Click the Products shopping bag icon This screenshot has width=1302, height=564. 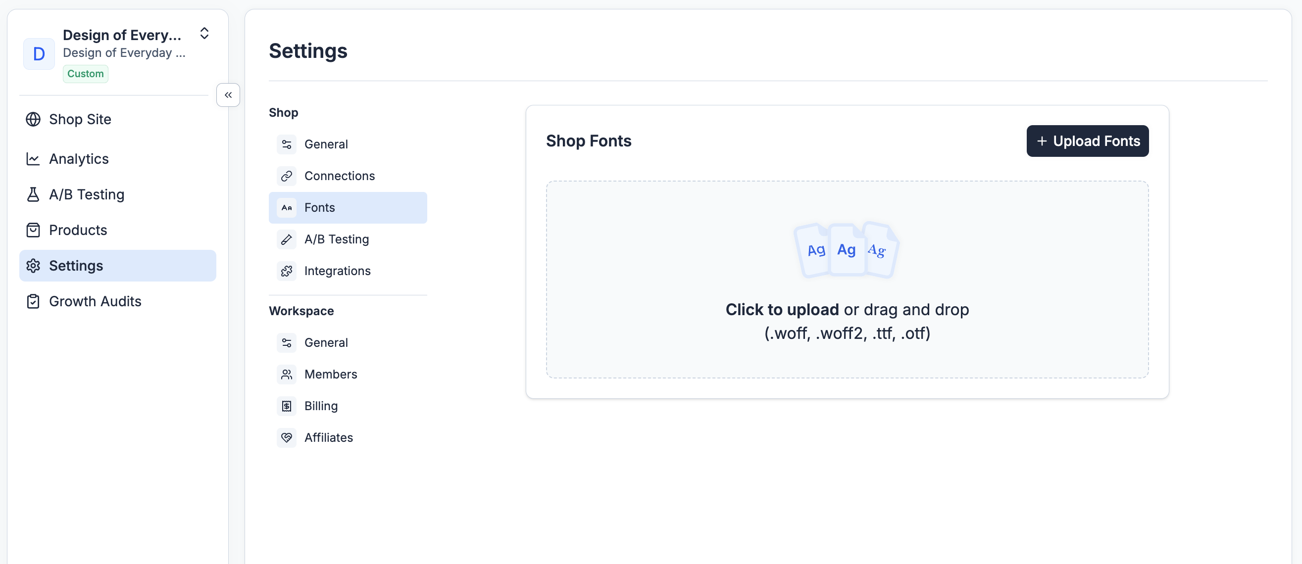coord(33,230)
